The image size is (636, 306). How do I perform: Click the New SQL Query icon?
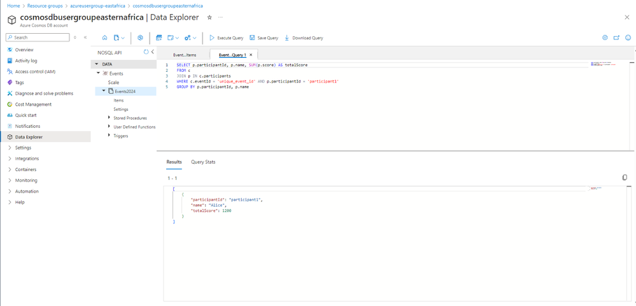159,38
